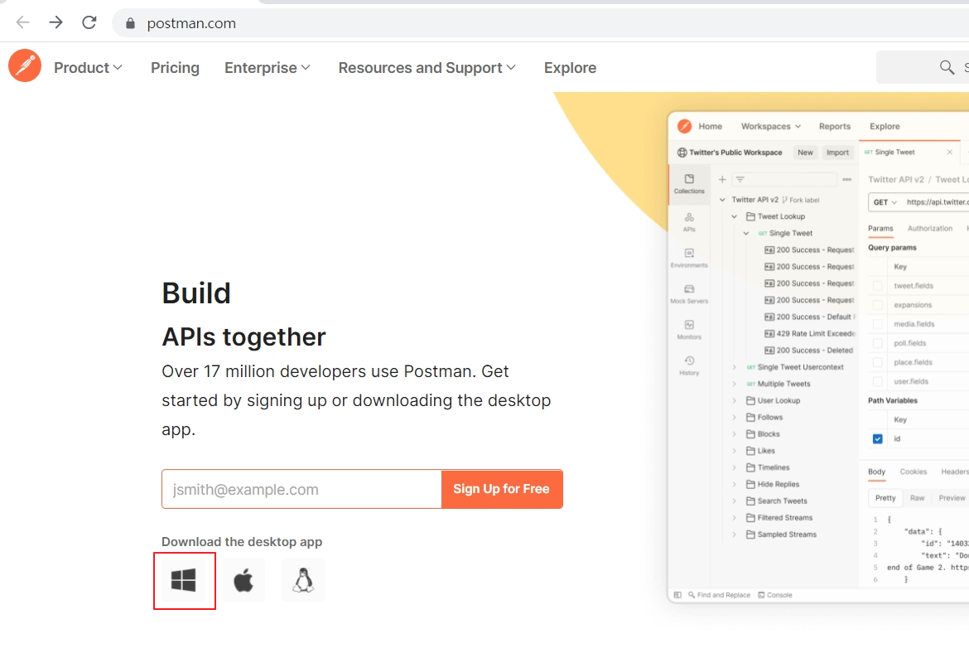The height and width of the screenshot is (658, 969).
Task: Reload the page with the refresh icon
Action: click(89, 23)
